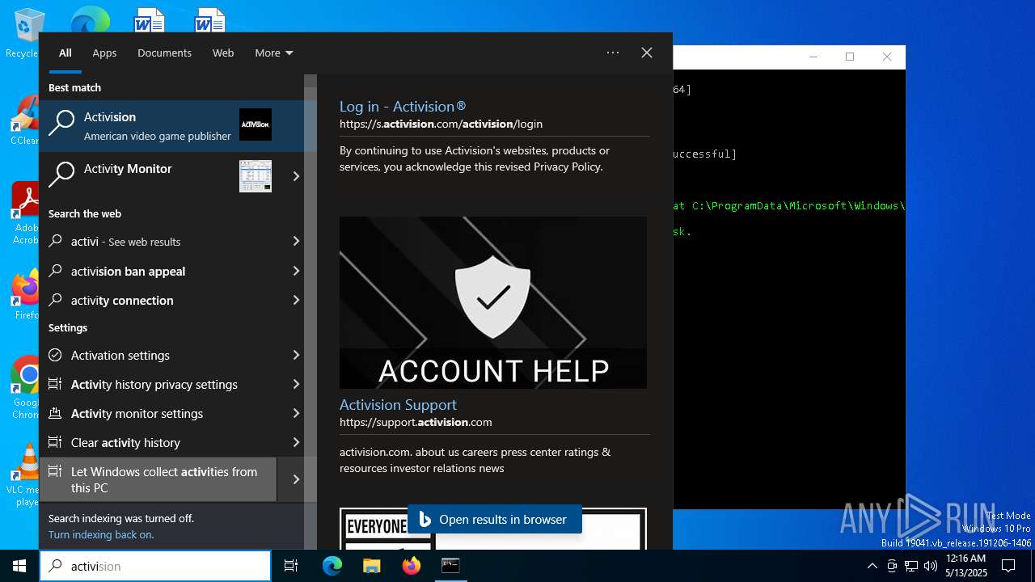The height and width of the screenshot is (582, 1035).
Task: Switch to the Apps search tab
Action: coord(104,53)
